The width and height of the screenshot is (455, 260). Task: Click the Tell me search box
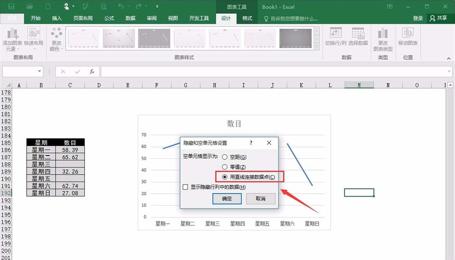tap(291, 19)
